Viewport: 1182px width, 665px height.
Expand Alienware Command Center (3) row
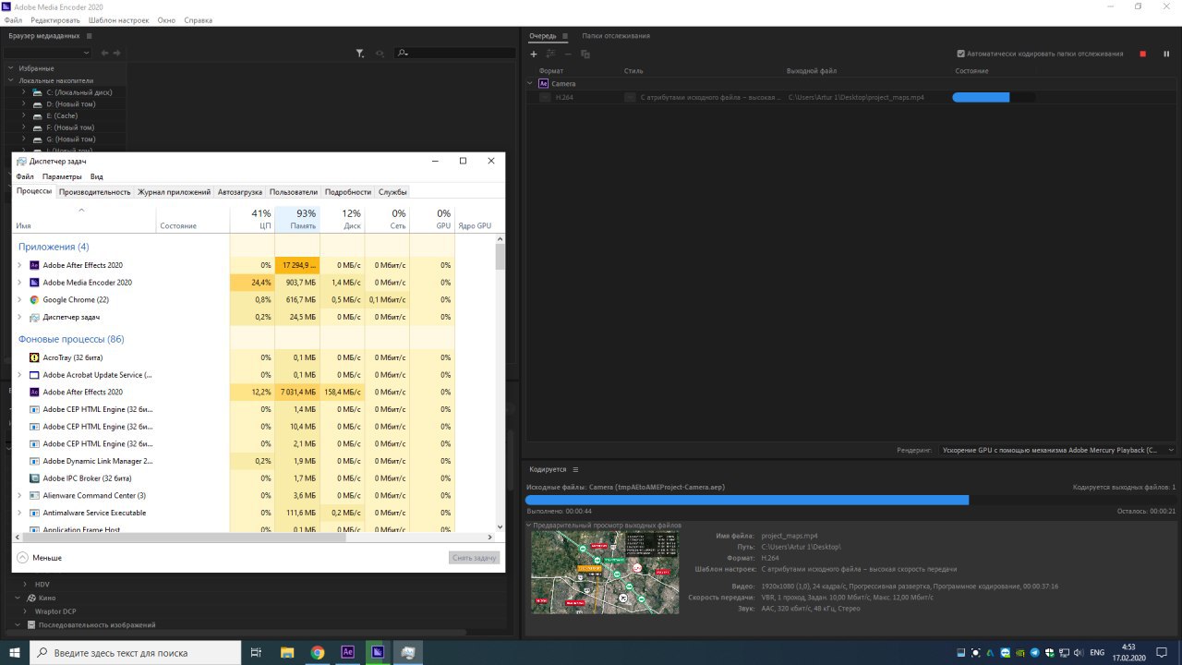pos(19,496)
